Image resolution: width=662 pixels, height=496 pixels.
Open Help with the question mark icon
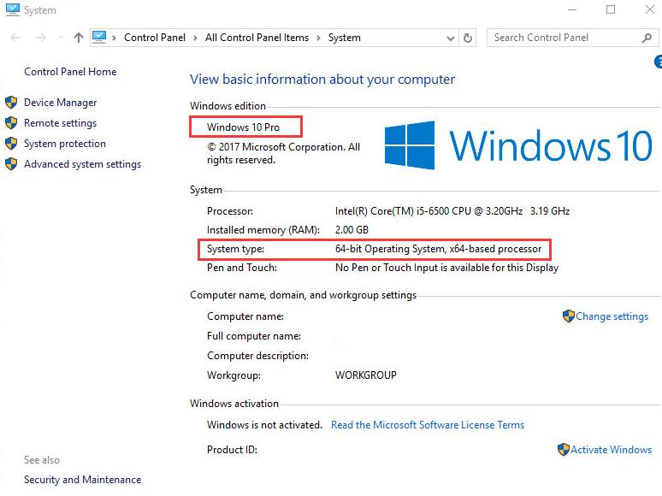click(x=659, y=62)
